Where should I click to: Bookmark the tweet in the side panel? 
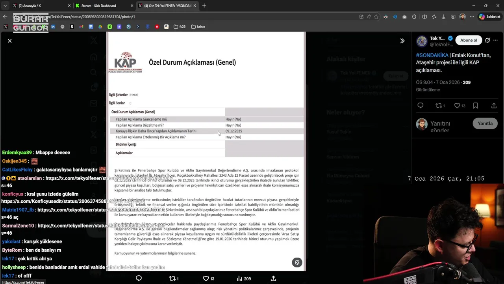[x=475, y=106]
